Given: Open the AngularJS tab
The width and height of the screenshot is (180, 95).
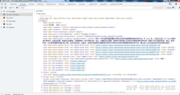Looking at the screenshot, I should 103,4.
